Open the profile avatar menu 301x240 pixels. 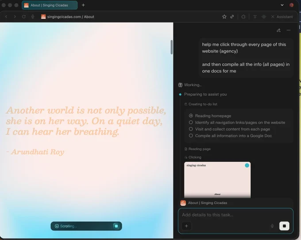pos(291,5)
